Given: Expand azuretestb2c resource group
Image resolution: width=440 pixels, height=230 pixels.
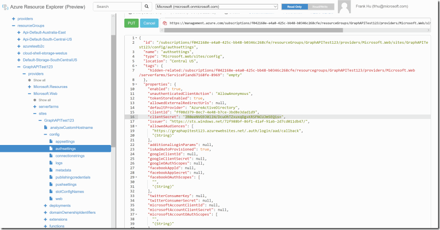Looking at the screenshot, I should tap(19, 46).
